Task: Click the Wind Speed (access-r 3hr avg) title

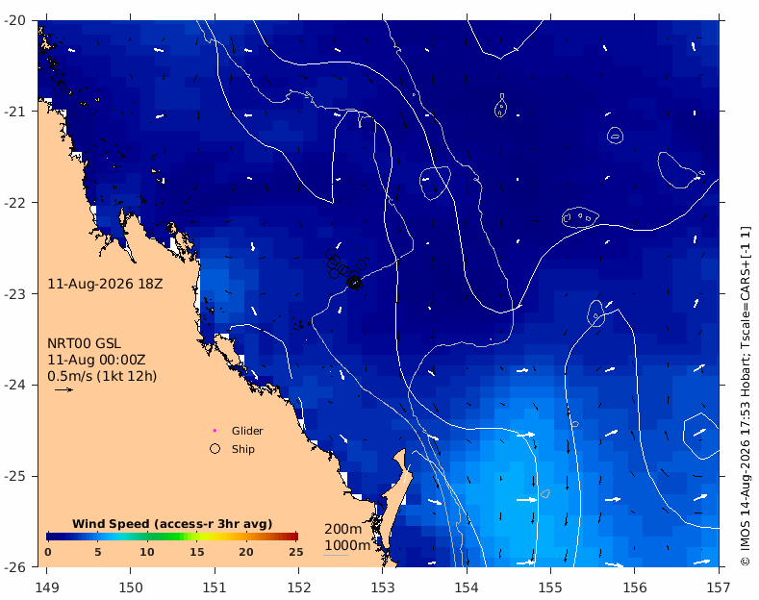Action: click(x=172, y=523)
